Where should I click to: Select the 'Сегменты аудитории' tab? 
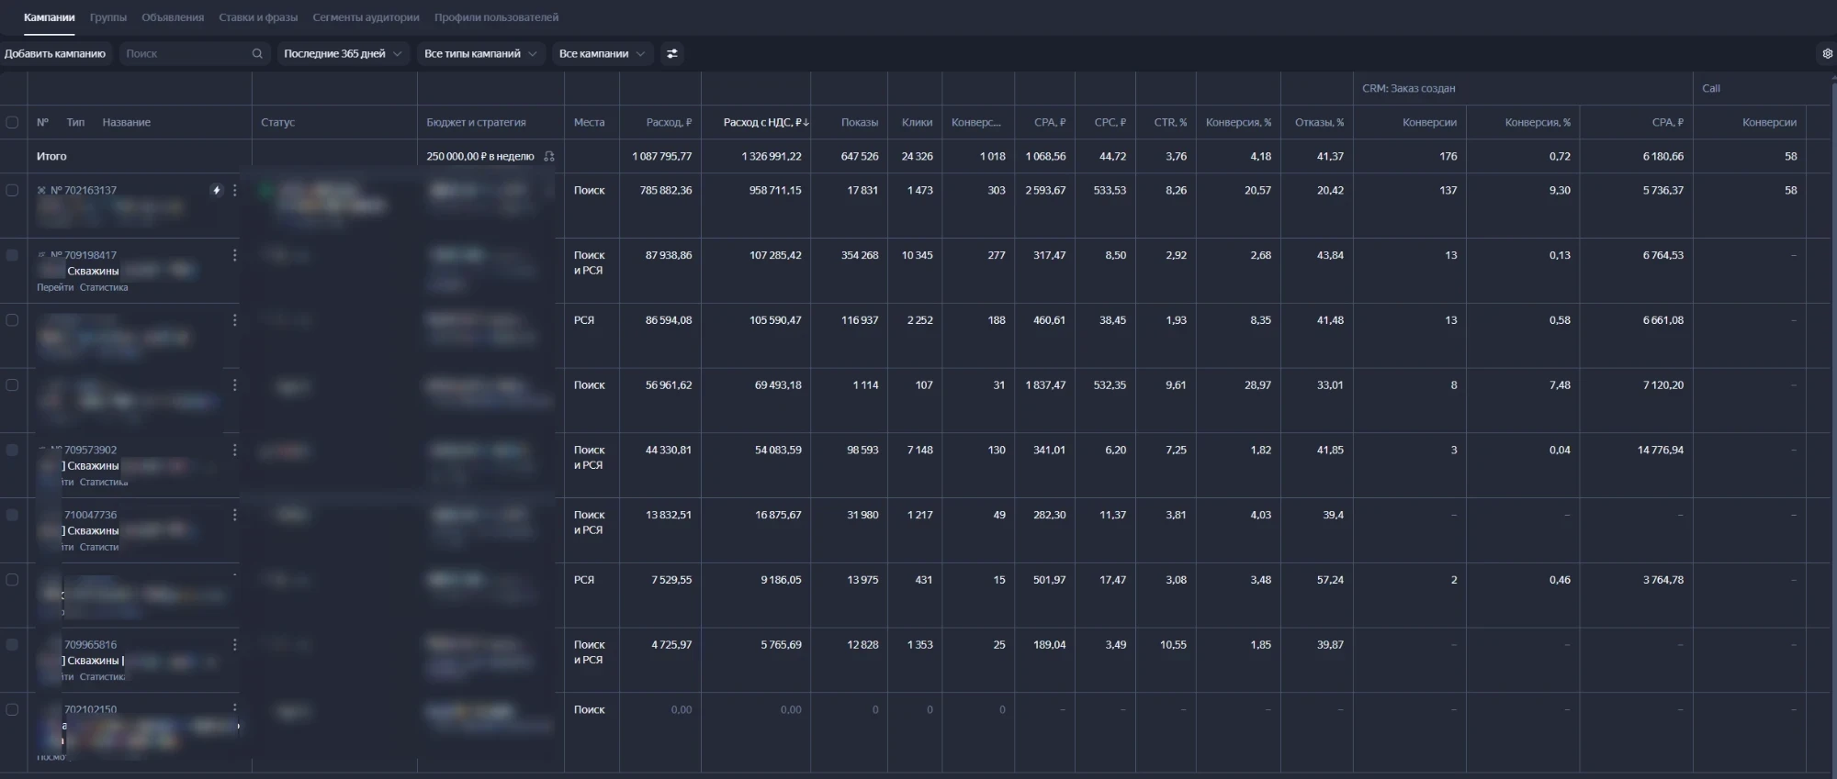click(x=366, y=17)
